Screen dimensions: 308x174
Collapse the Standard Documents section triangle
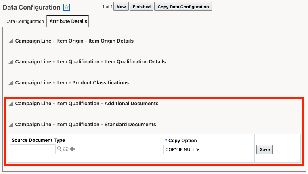point(11,125)
